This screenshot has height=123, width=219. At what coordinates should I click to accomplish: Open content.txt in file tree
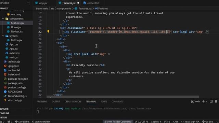point(14,70)
